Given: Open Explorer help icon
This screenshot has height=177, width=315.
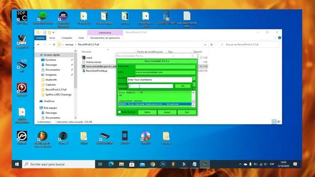Looking at the screenshot, I should (x=280, y=38).
